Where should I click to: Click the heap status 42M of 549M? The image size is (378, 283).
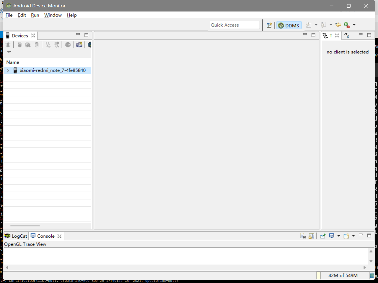coord(343,275)
